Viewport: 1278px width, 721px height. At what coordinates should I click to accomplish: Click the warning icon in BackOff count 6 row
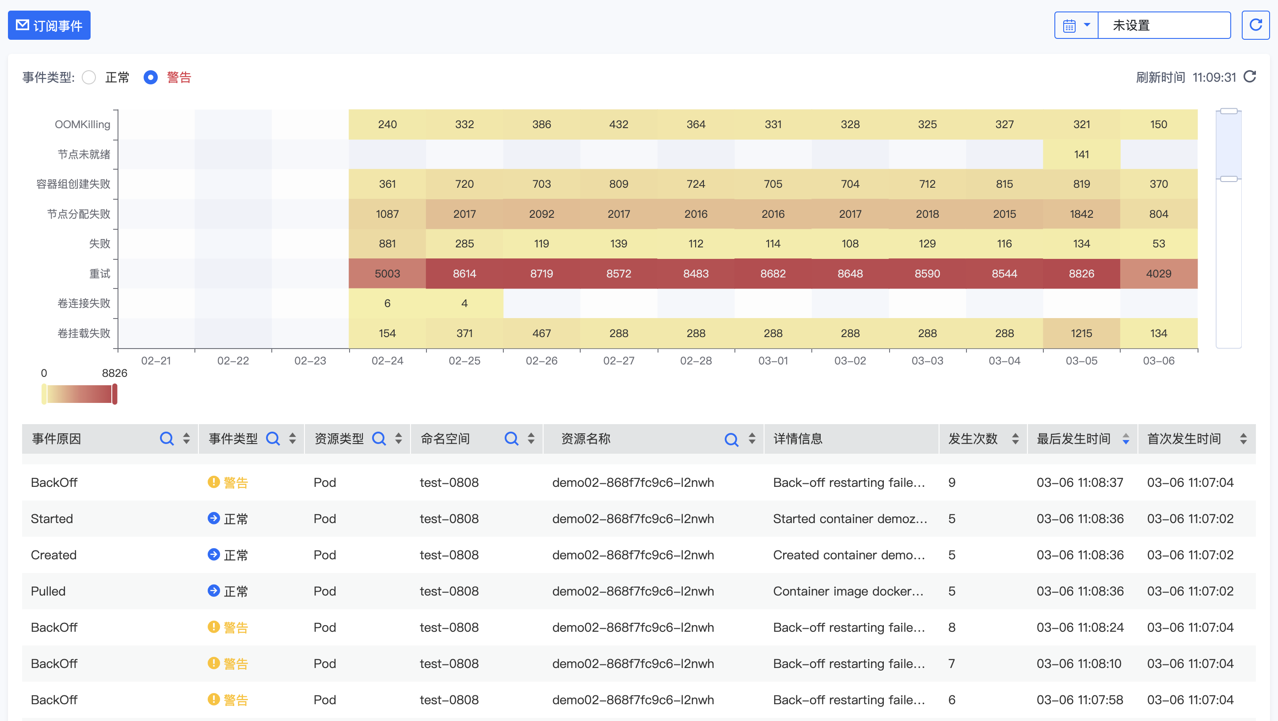213,699
